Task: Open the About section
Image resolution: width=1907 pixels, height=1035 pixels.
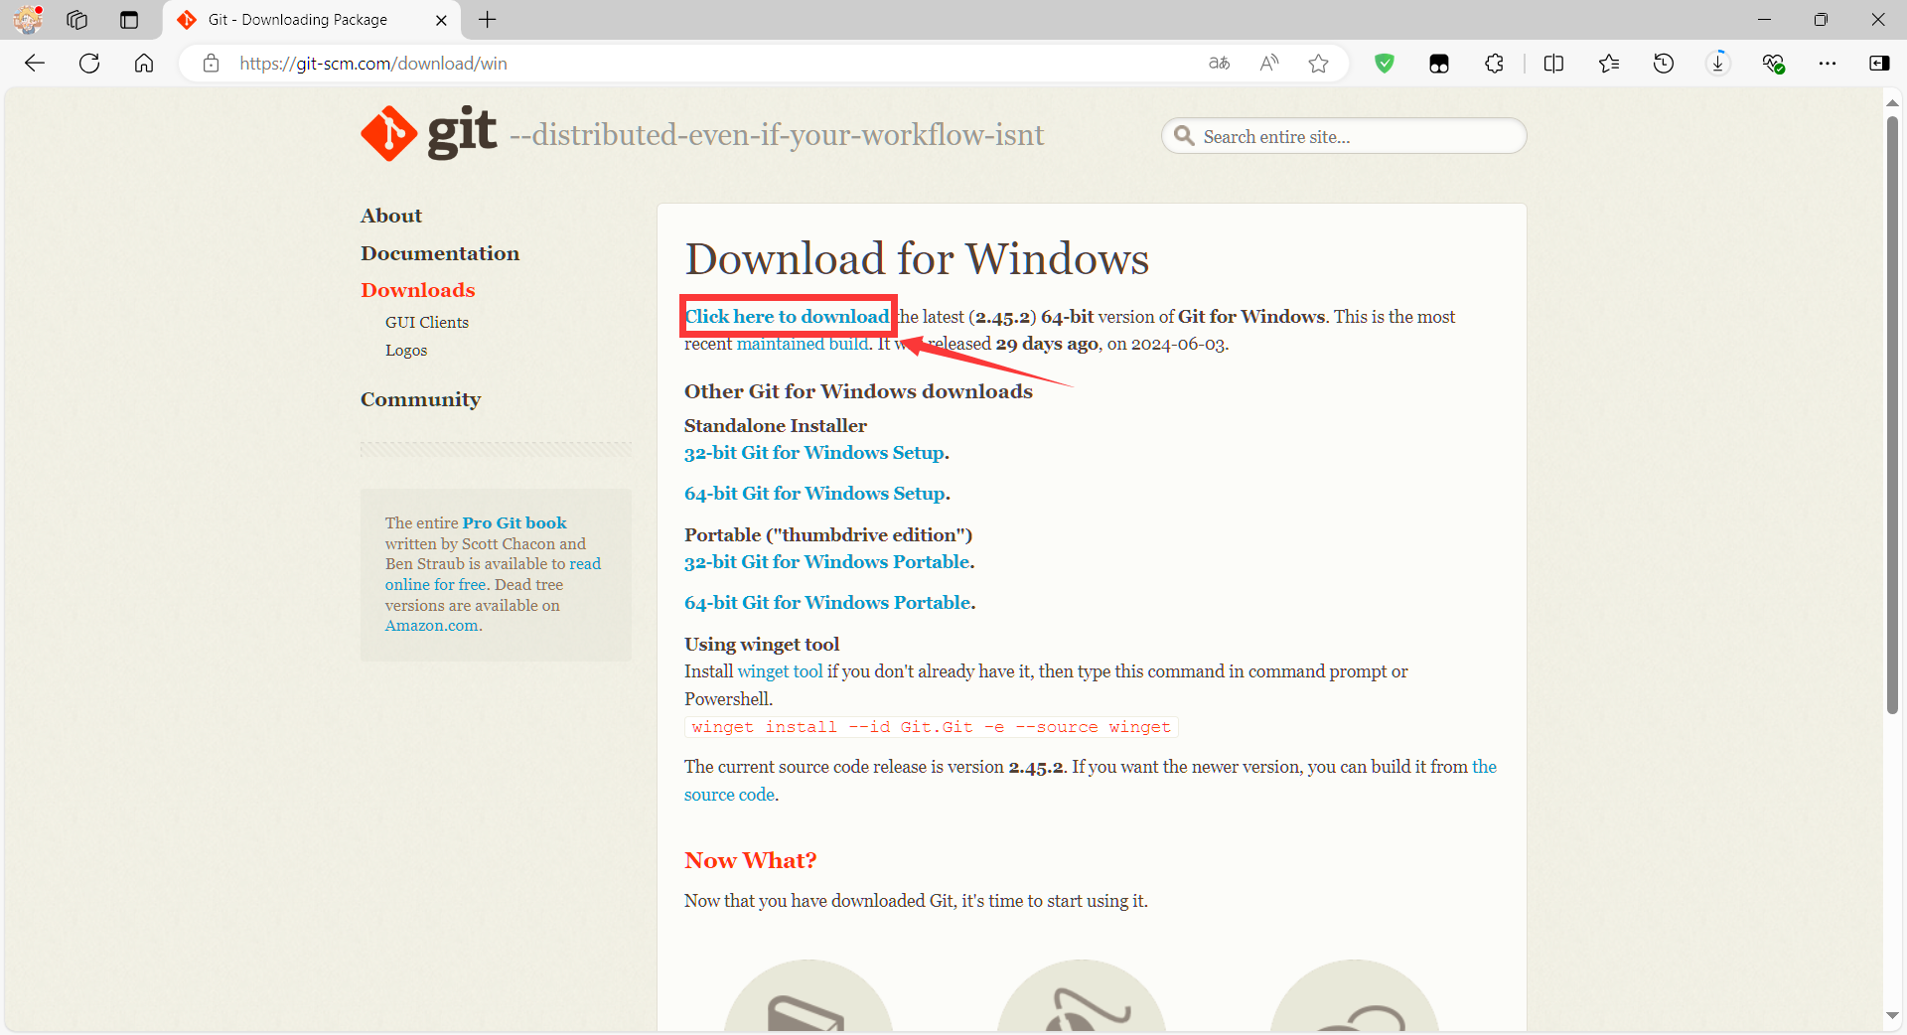Action: coord(391,216)
